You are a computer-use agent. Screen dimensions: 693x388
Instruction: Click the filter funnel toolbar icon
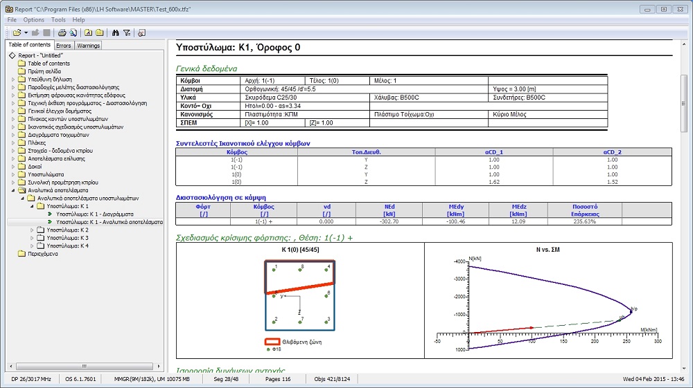tap(126, 33)
